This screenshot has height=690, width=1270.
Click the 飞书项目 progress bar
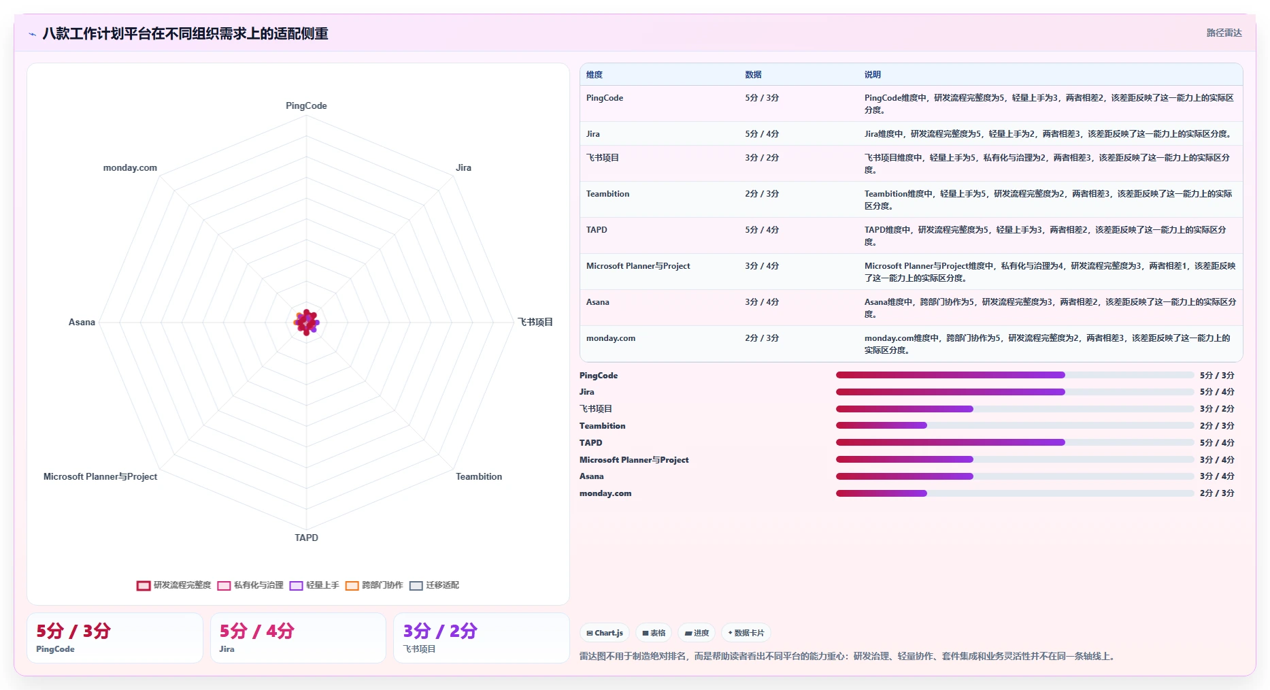tap(1015, 409)
